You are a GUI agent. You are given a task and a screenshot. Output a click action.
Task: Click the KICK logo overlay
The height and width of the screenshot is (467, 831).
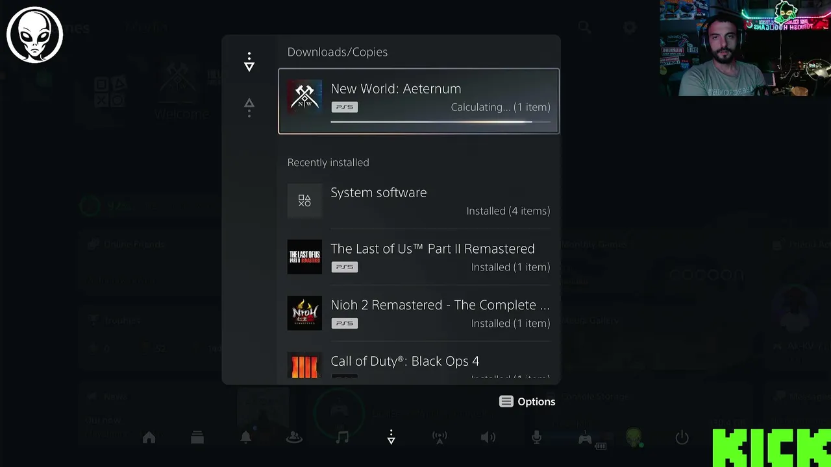click(771, 448)
